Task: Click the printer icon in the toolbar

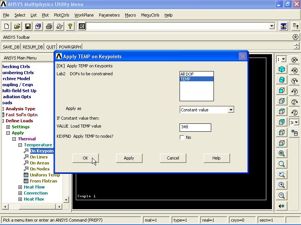Action: [49, 26]
